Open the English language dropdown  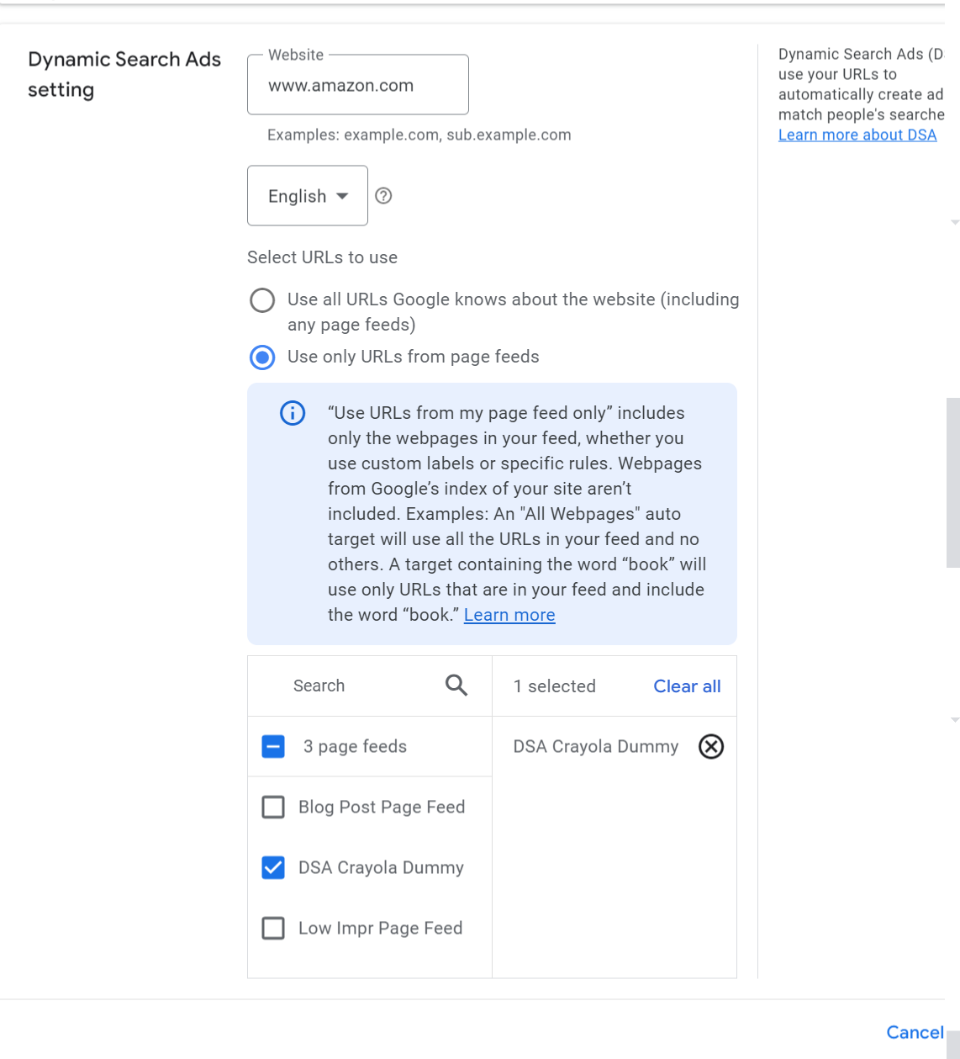coord(308,196)
